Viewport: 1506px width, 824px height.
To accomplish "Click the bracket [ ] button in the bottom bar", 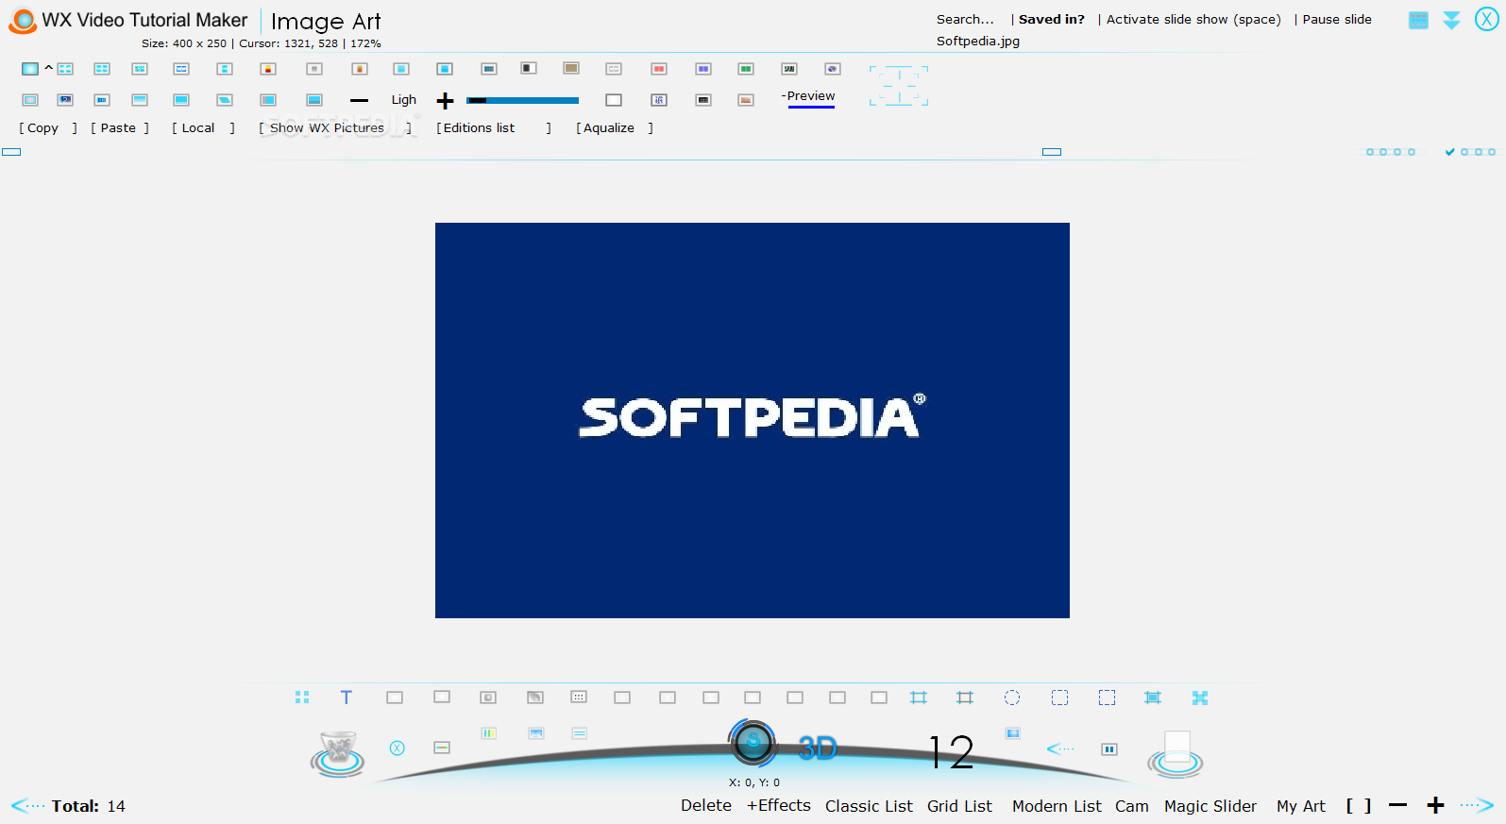I will [1359, 805].
